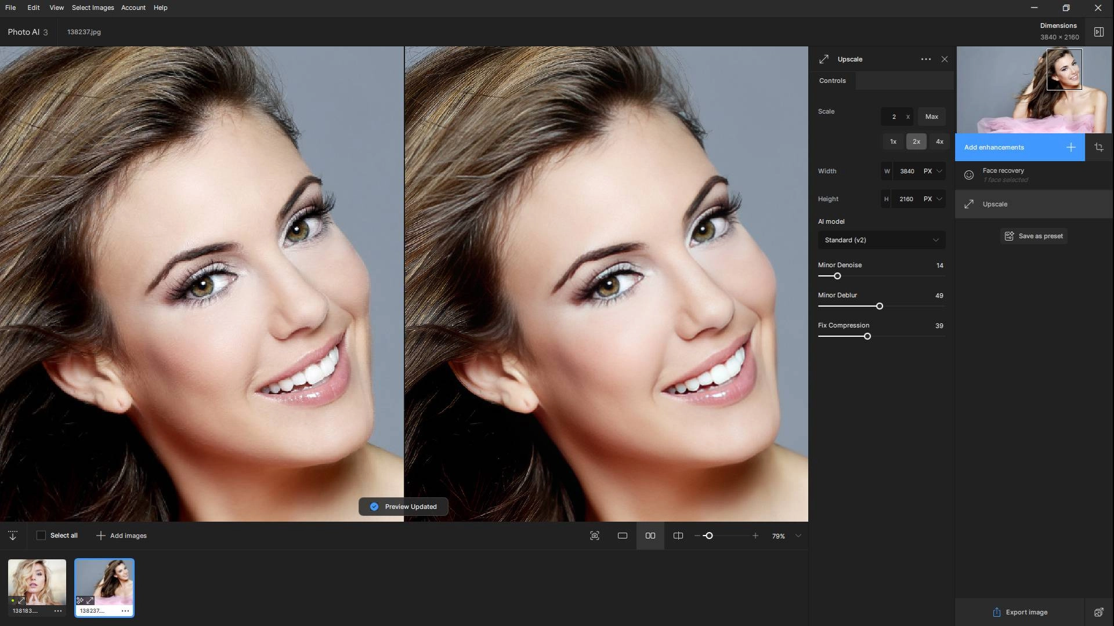This screenshot has height=626, width=1114.
Task: Click the Dimensions 3840 × 2160 readout
Action: [1059, 31]
